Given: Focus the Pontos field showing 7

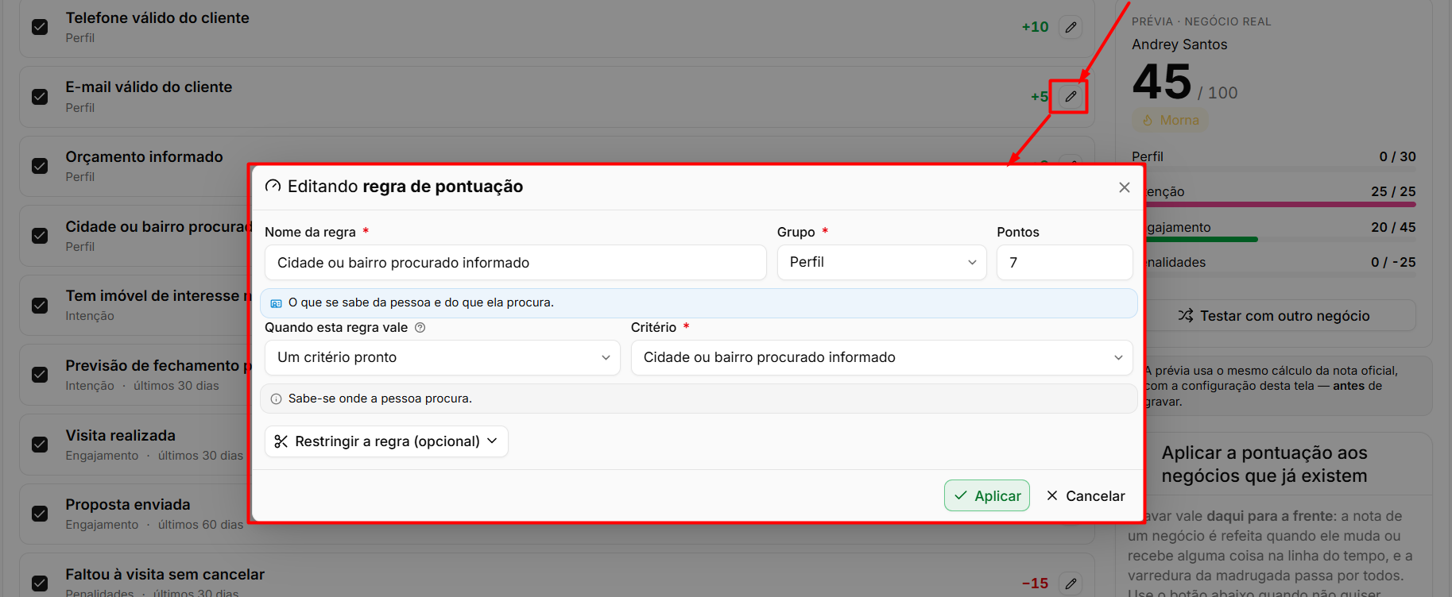Looking at the screenshot, I should point(1064,263).
